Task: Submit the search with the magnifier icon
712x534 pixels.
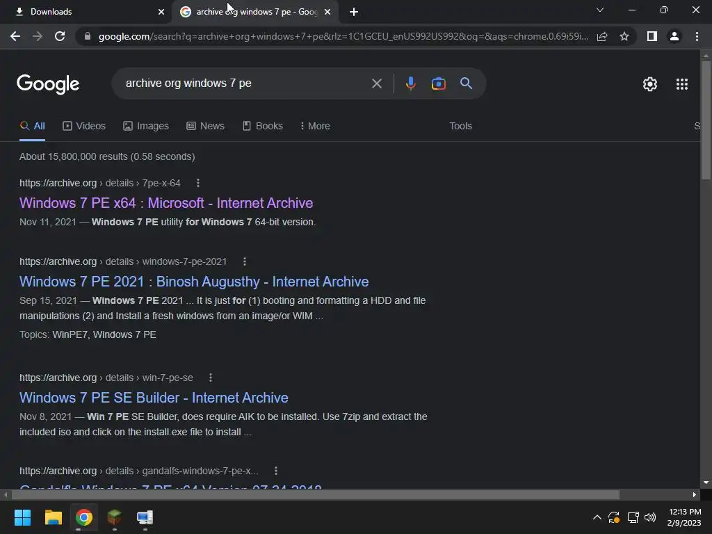Action: [466, 83]
